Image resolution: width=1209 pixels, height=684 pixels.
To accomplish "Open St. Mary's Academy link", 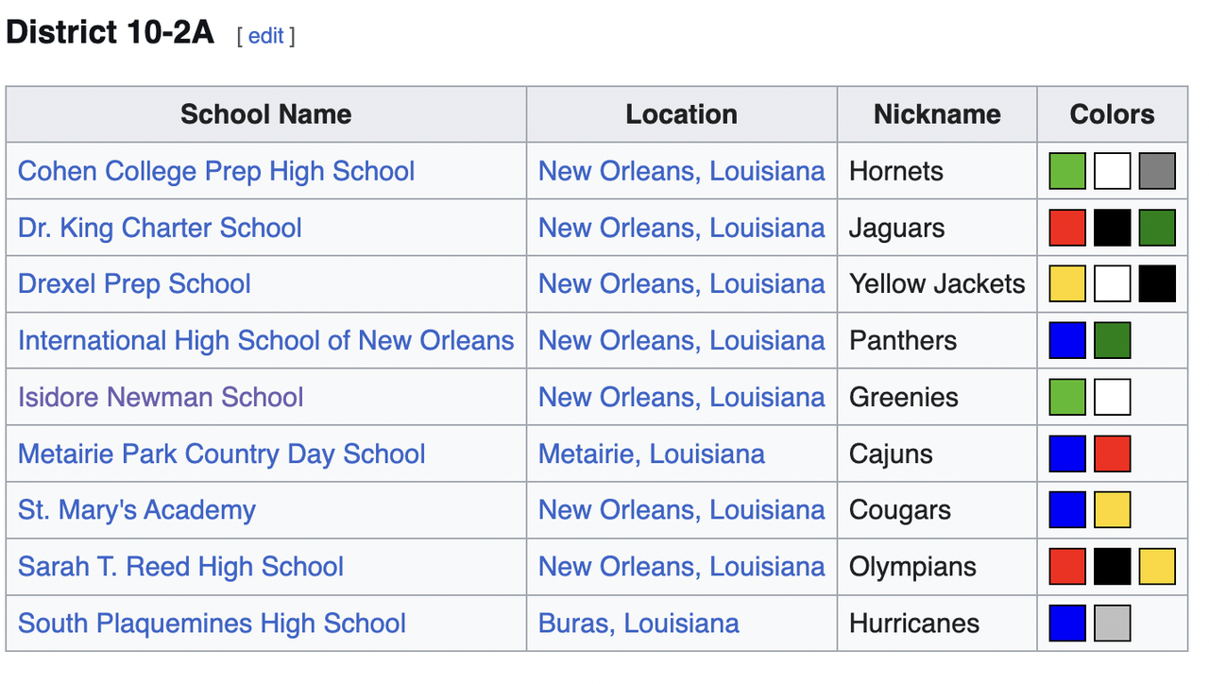I will 137,511.
